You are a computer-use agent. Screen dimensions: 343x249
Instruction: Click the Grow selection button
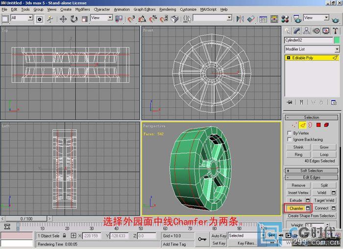pyautogui.click(x=324, y=147)
